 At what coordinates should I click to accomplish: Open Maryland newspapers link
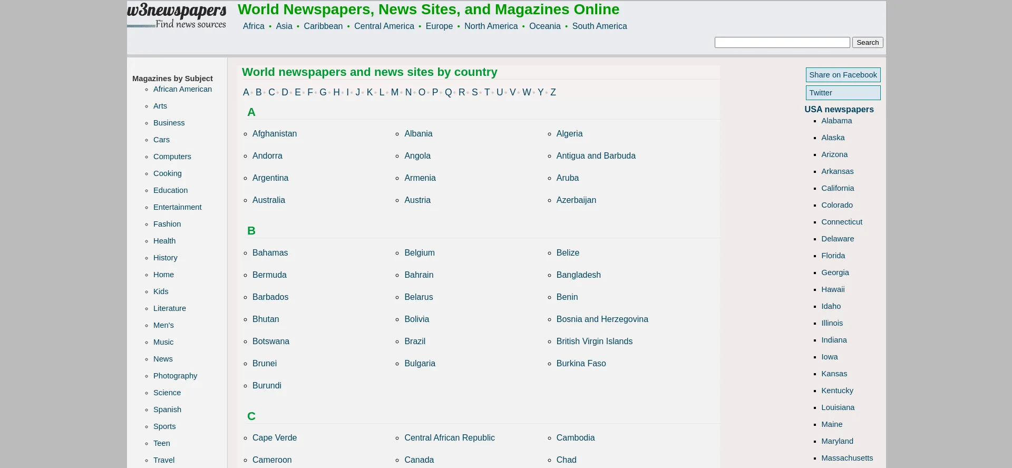point(838,441)
